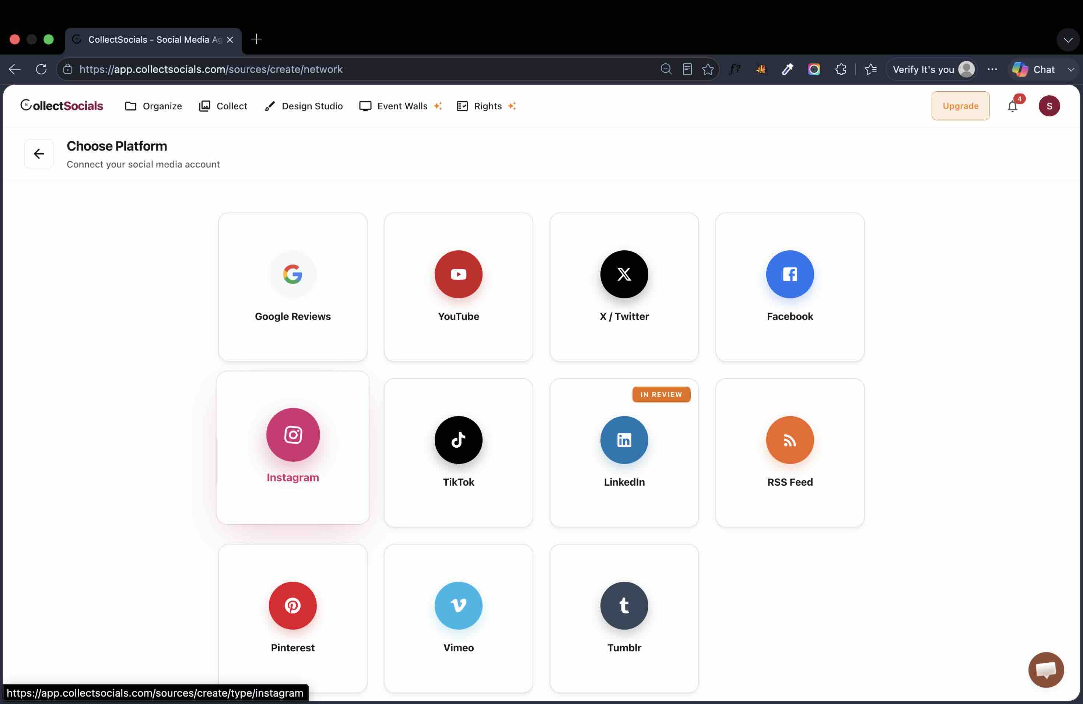Bookmark page with the star icon
This screenshot has height=704, width=1083.
click(x=708, y=69)
